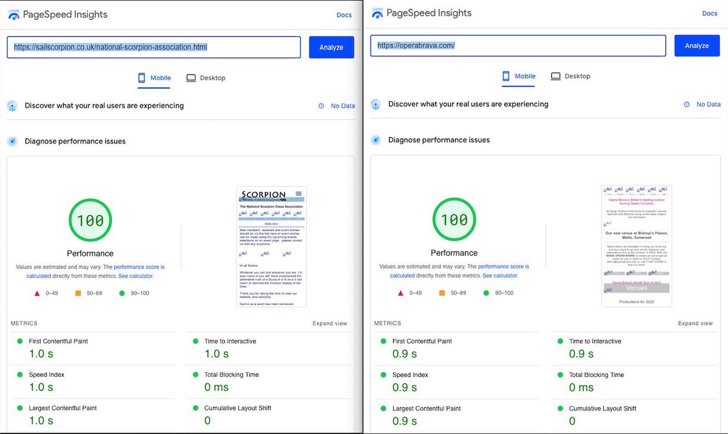This screenshot has width=728, height=434.
Task: Click the 0 ms Total Blocking Time value, right window
Action: point(581,387)
